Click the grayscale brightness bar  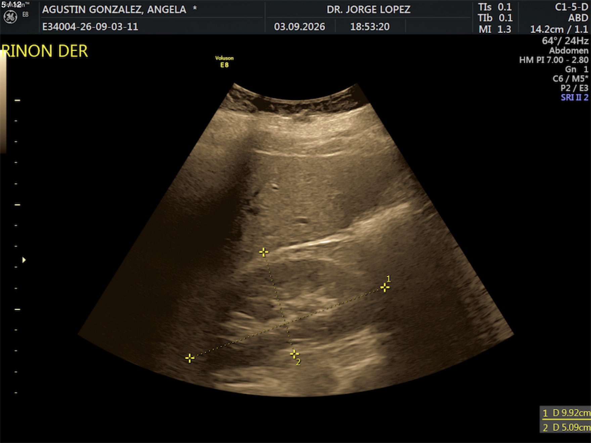[3, 102]
